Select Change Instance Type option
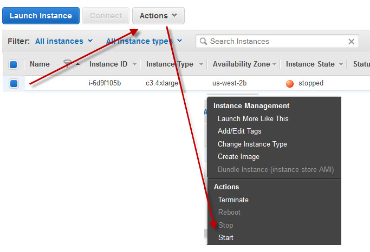Viewport: 370px width, 252px height. tap(252, 144)
